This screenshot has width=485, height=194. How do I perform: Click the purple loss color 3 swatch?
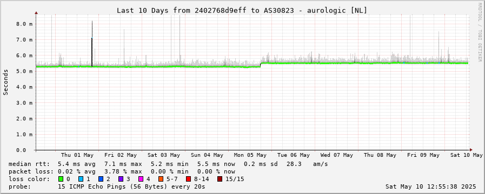pos(121,179)
